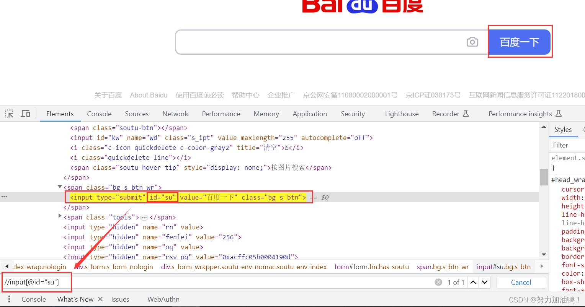
Task: Open the Memory tab
Action: click(266, 114)
